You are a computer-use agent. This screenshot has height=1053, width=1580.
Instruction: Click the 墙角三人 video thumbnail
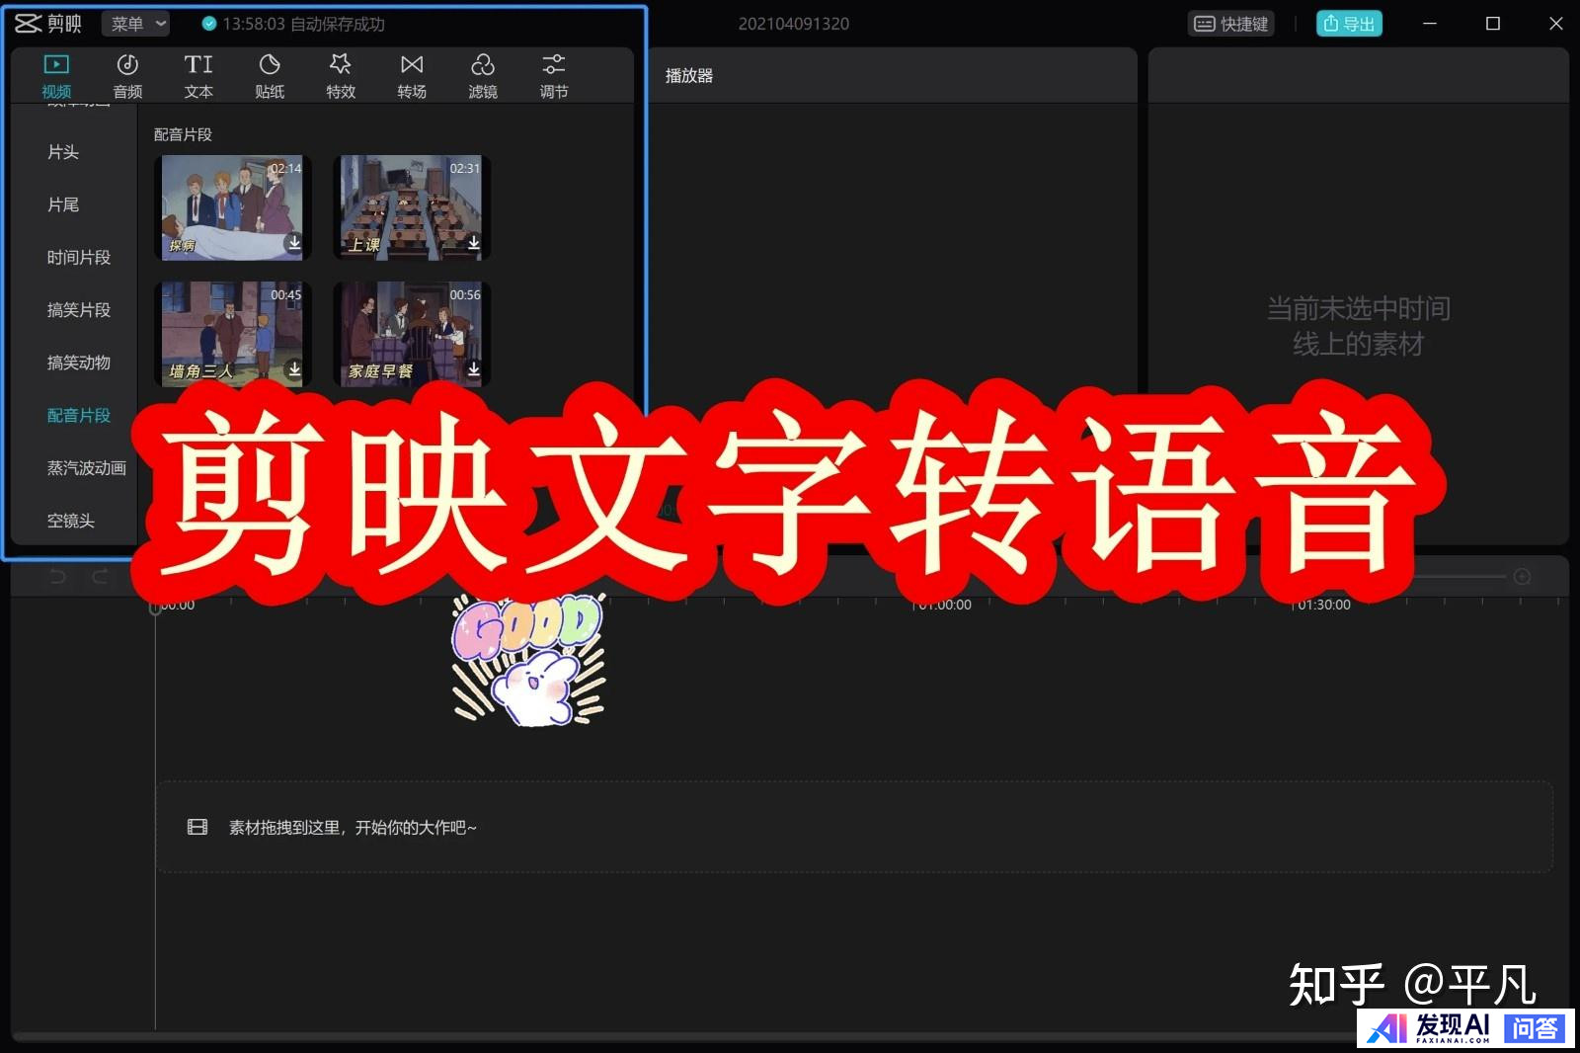coord(232,334)
